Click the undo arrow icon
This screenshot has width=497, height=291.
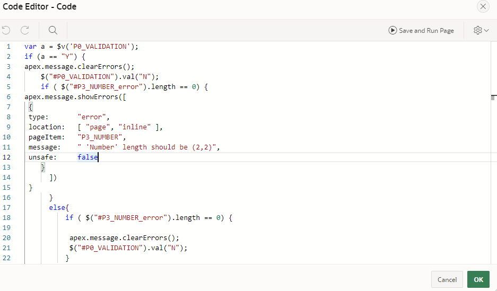[x=6, y=30]
